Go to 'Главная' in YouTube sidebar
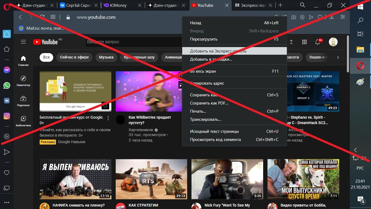This screenshot has height=209, width=371. point(23,61)
